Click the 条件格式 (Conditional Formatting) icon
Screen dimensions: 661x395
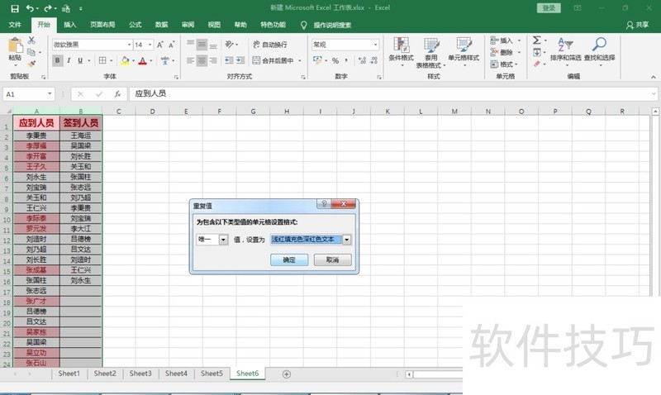[x=401, y=49]
